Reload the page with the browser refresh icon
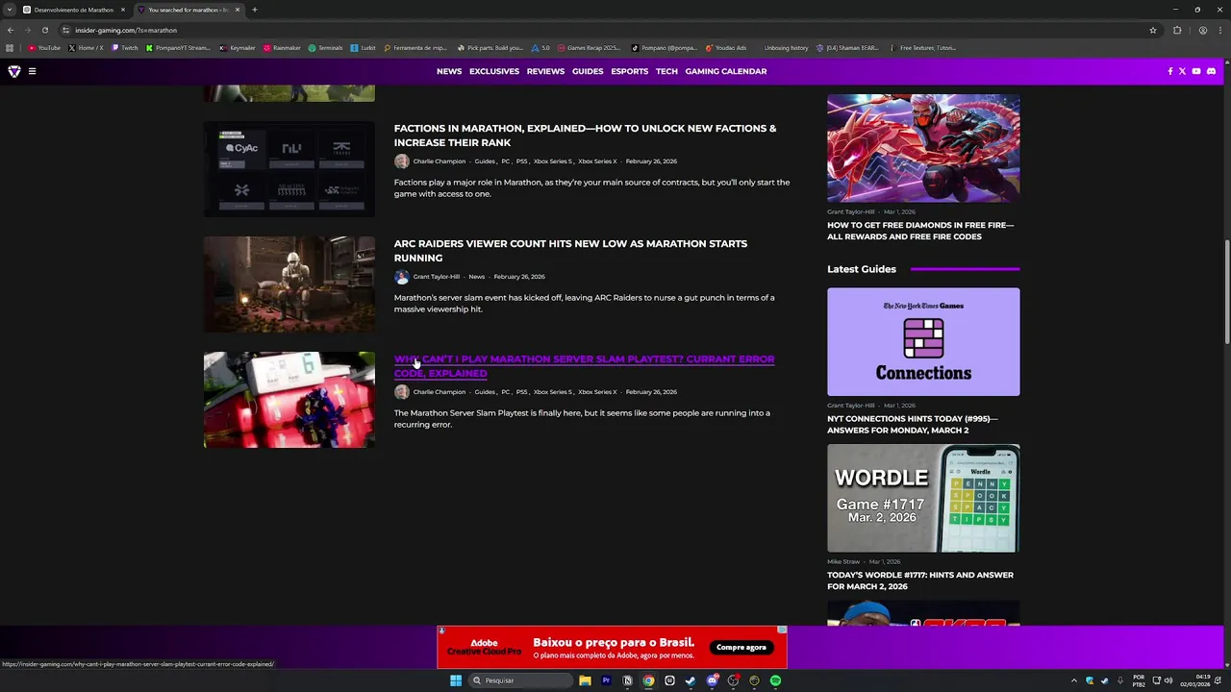The height and width of the screenshot is (692, 1231). click(x=44, y=30)
